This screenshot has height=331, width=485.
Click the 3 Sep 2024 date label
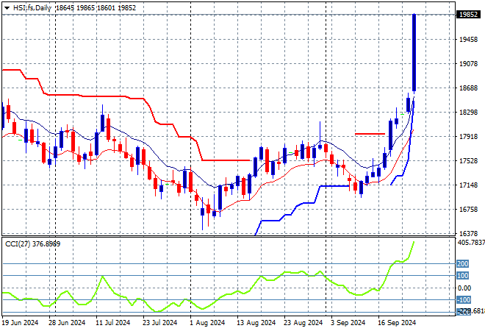point(348,322)
